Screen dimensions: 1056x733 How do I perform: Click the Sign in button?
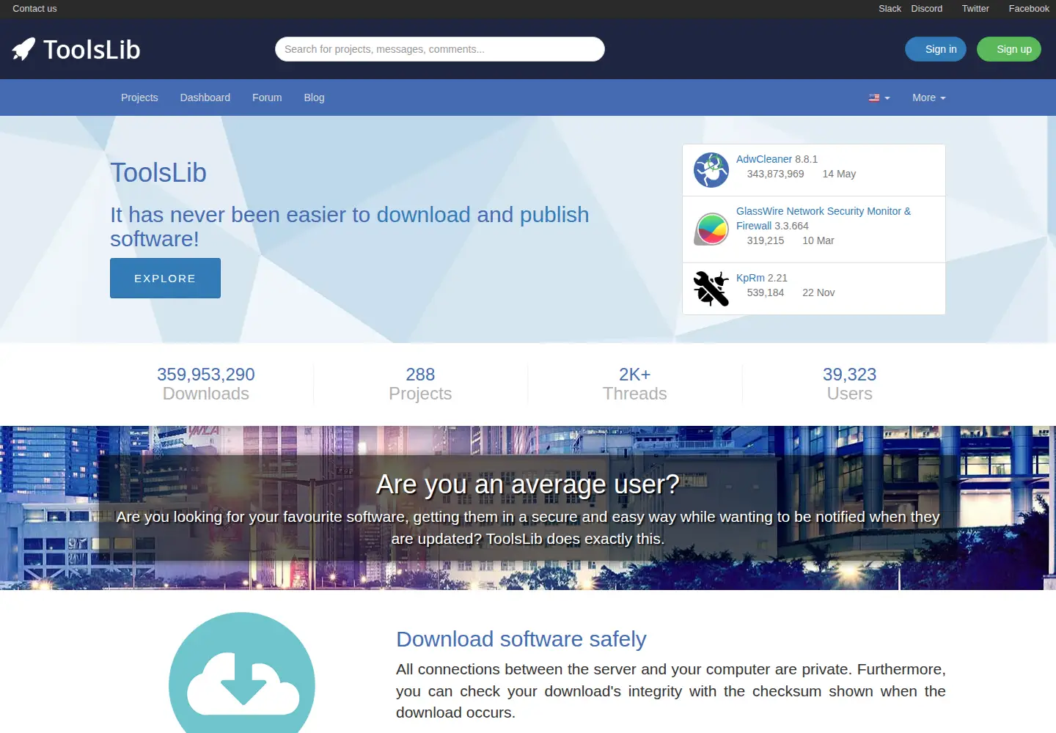(x=936, y=49)
